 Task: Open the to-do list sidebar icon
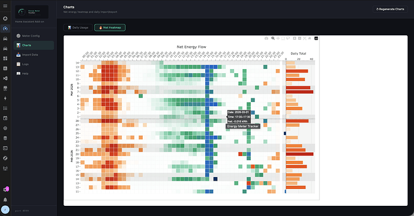tap(5, 108)
